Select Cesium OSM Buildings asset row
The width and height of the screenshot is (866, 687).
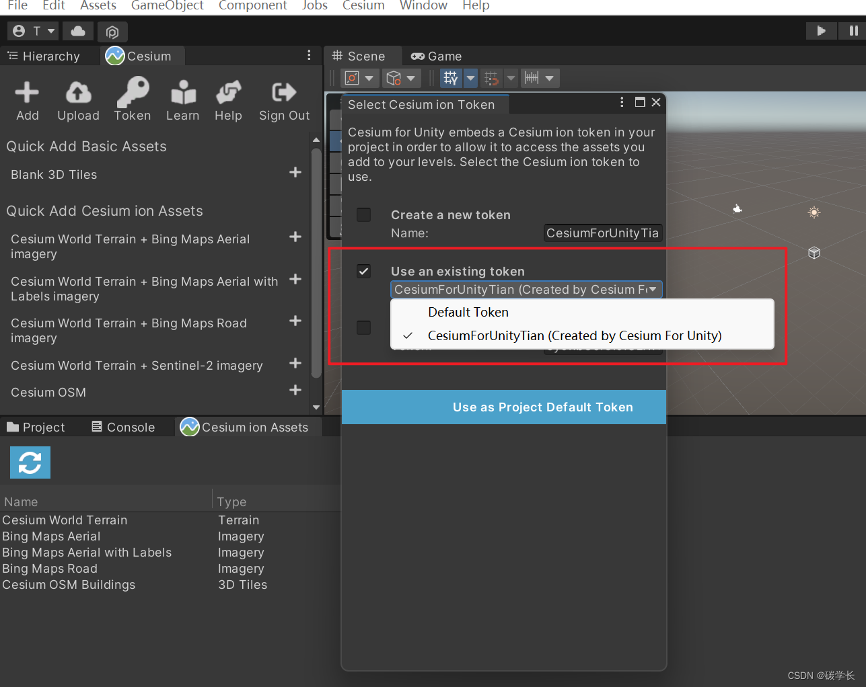(x=170, y=585)
